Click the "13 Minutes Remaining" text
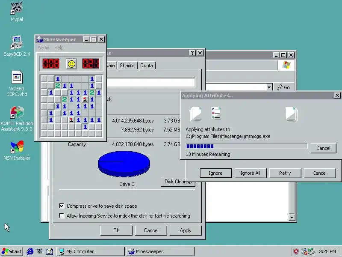 [208, 154]
